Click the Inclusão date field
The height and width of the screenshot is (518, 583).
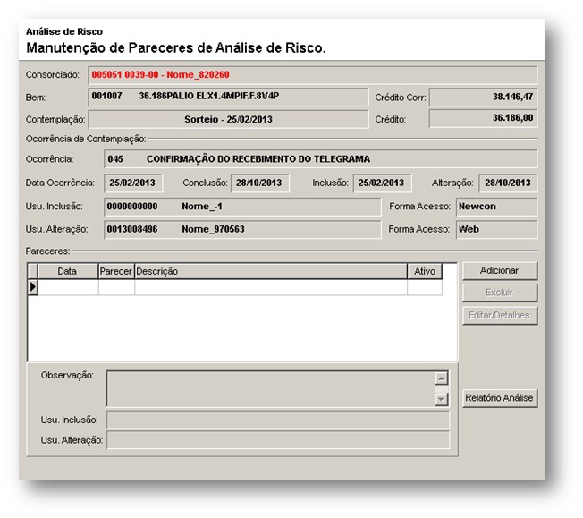pos(382,183)
